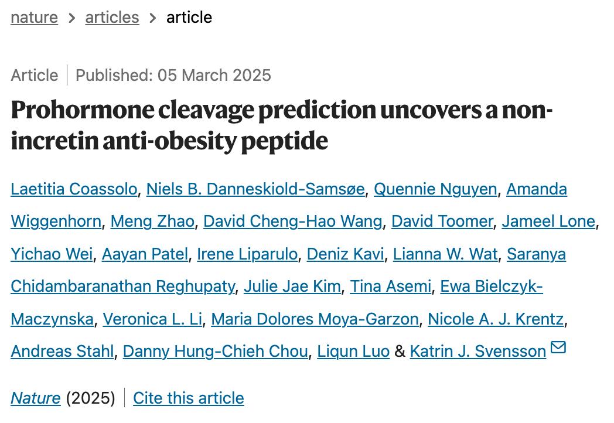Click Katrin J. Svensson author name

point(477,352)
